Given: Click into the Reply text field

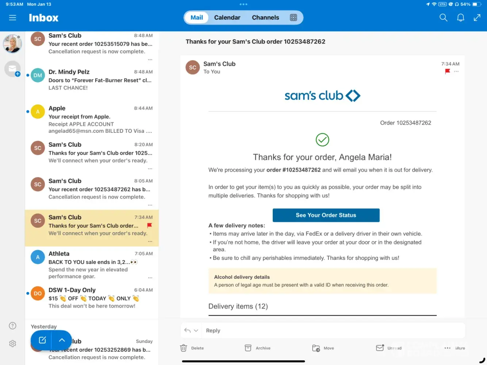Looking at the screenshot, I should [x=329, y=331].
